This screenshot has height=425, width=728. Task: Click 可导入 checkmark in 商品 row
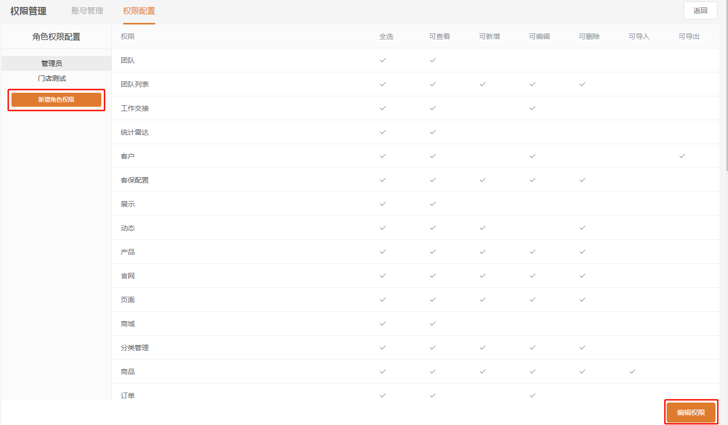[632, 372]
